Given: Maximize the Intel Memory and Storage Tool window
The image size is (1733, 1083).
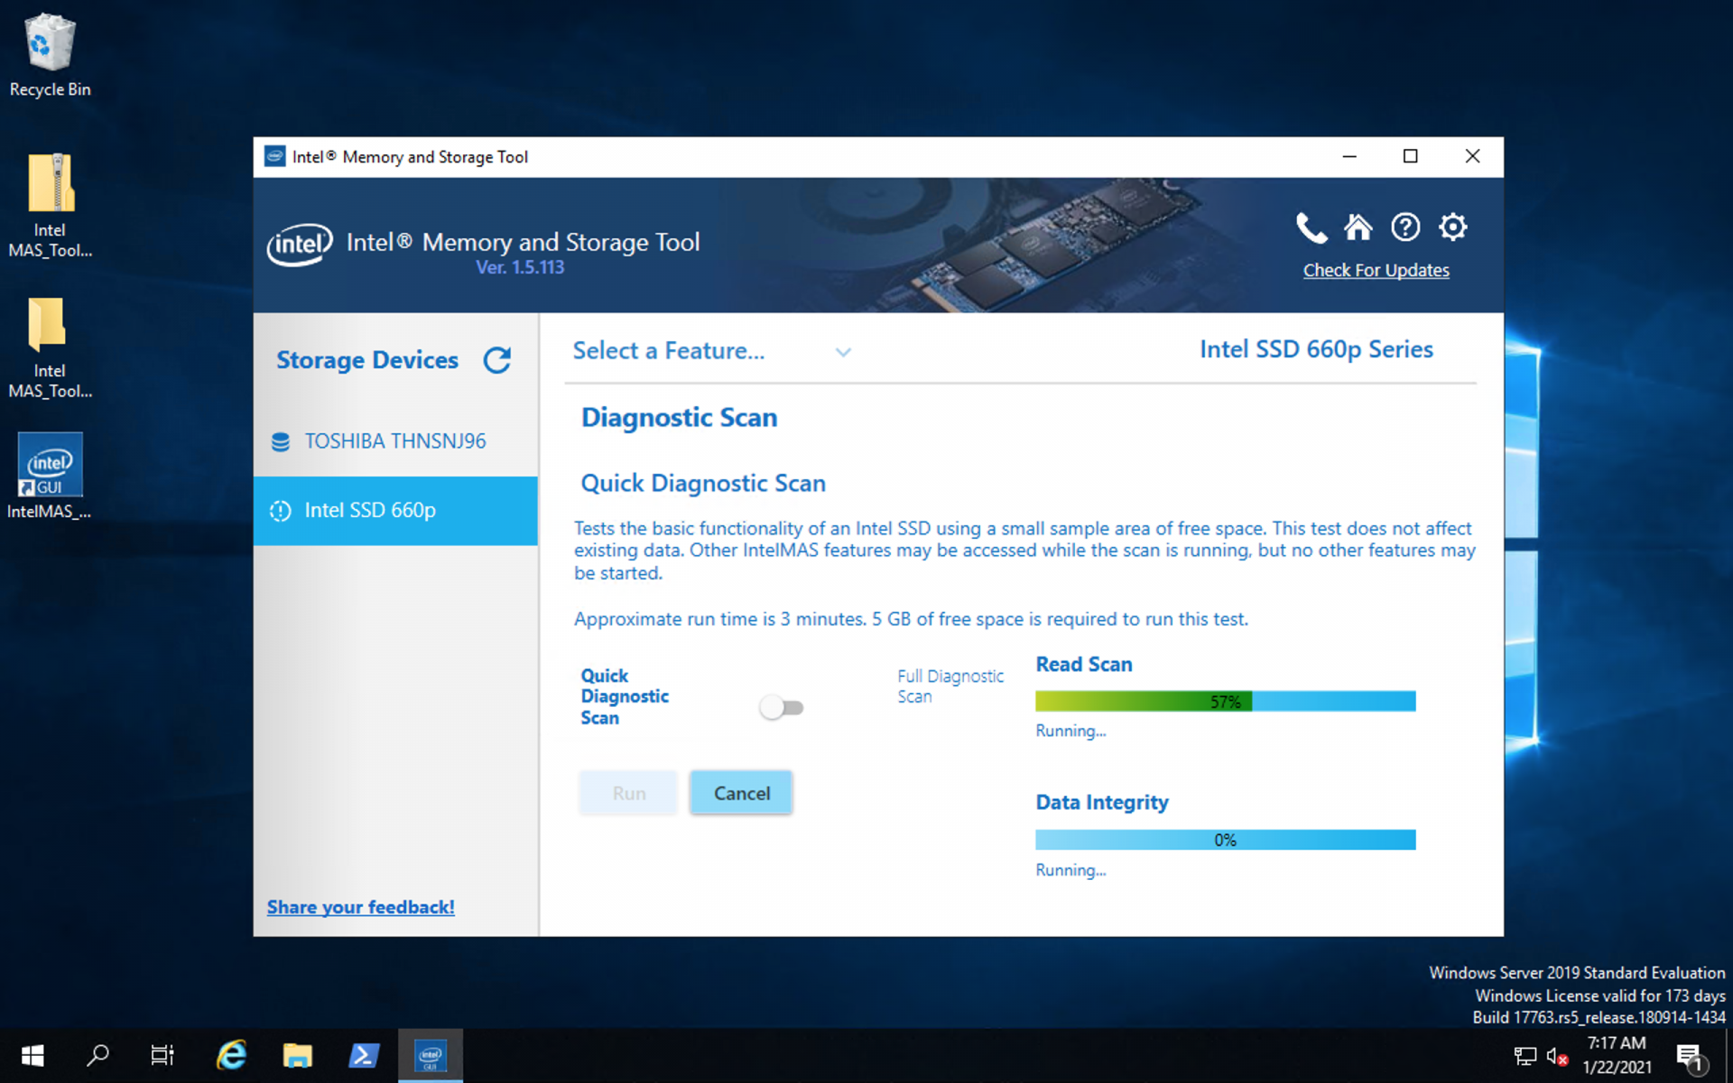Looking at the screenshot, I should (x=1410, y=156).
